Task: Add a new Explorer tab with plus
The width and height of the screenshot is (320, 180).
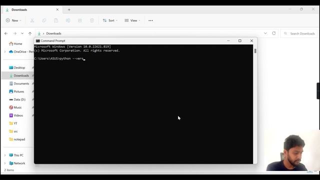Action: 69,9
